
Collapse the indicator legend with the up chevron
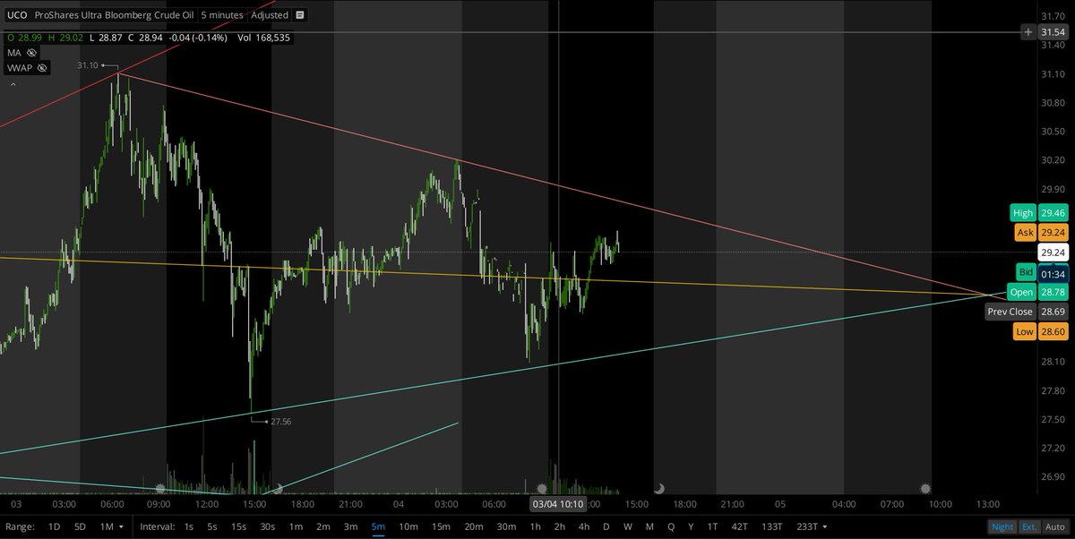(13, 84)
